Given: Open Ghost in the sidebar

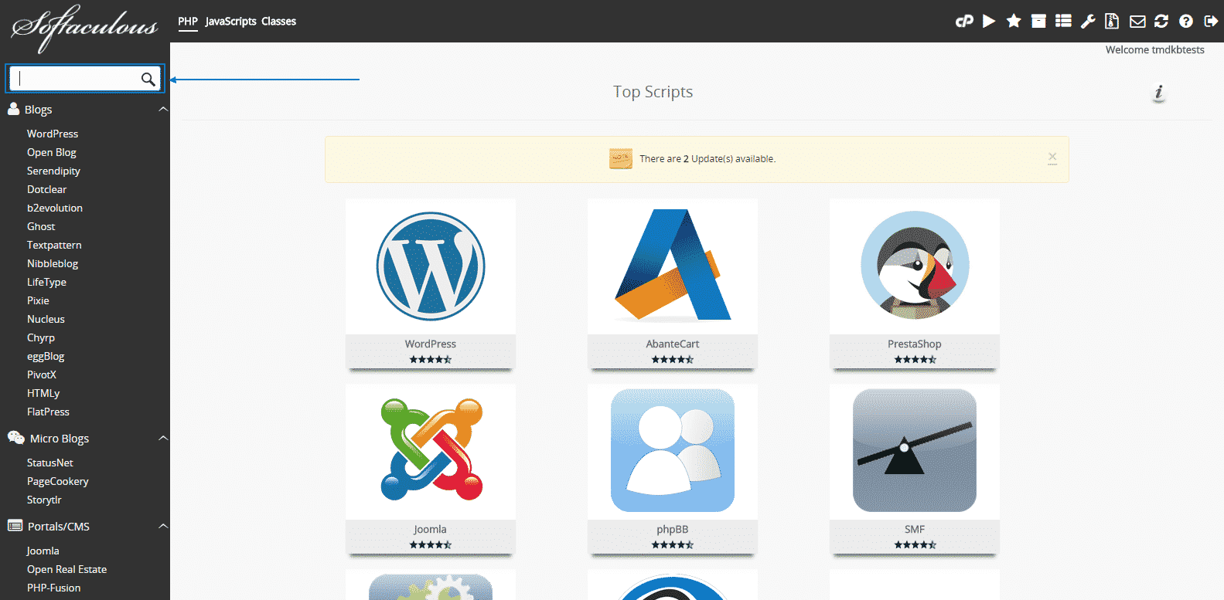Looking at the screenshot, I should (x=41, y=226).
